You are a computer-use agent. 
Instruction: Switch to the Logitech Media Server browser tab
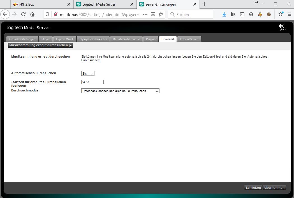point(105,4)
